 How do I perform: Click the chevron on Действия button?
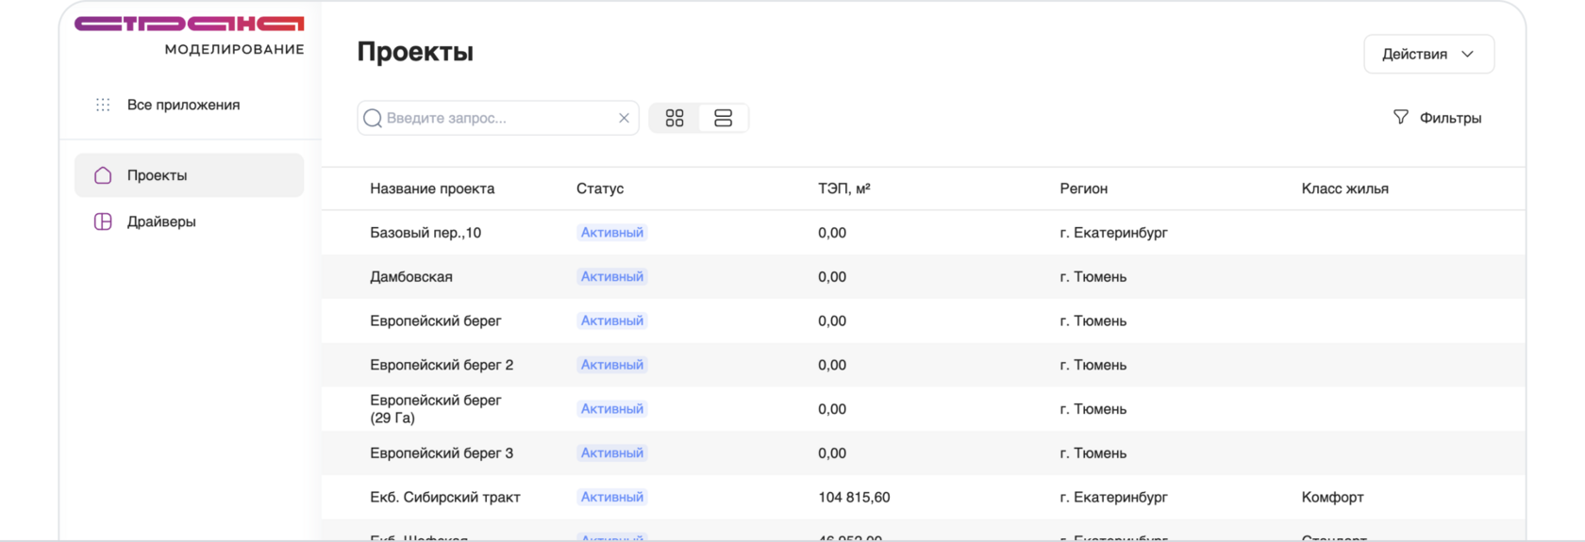tap(1467, 54)
